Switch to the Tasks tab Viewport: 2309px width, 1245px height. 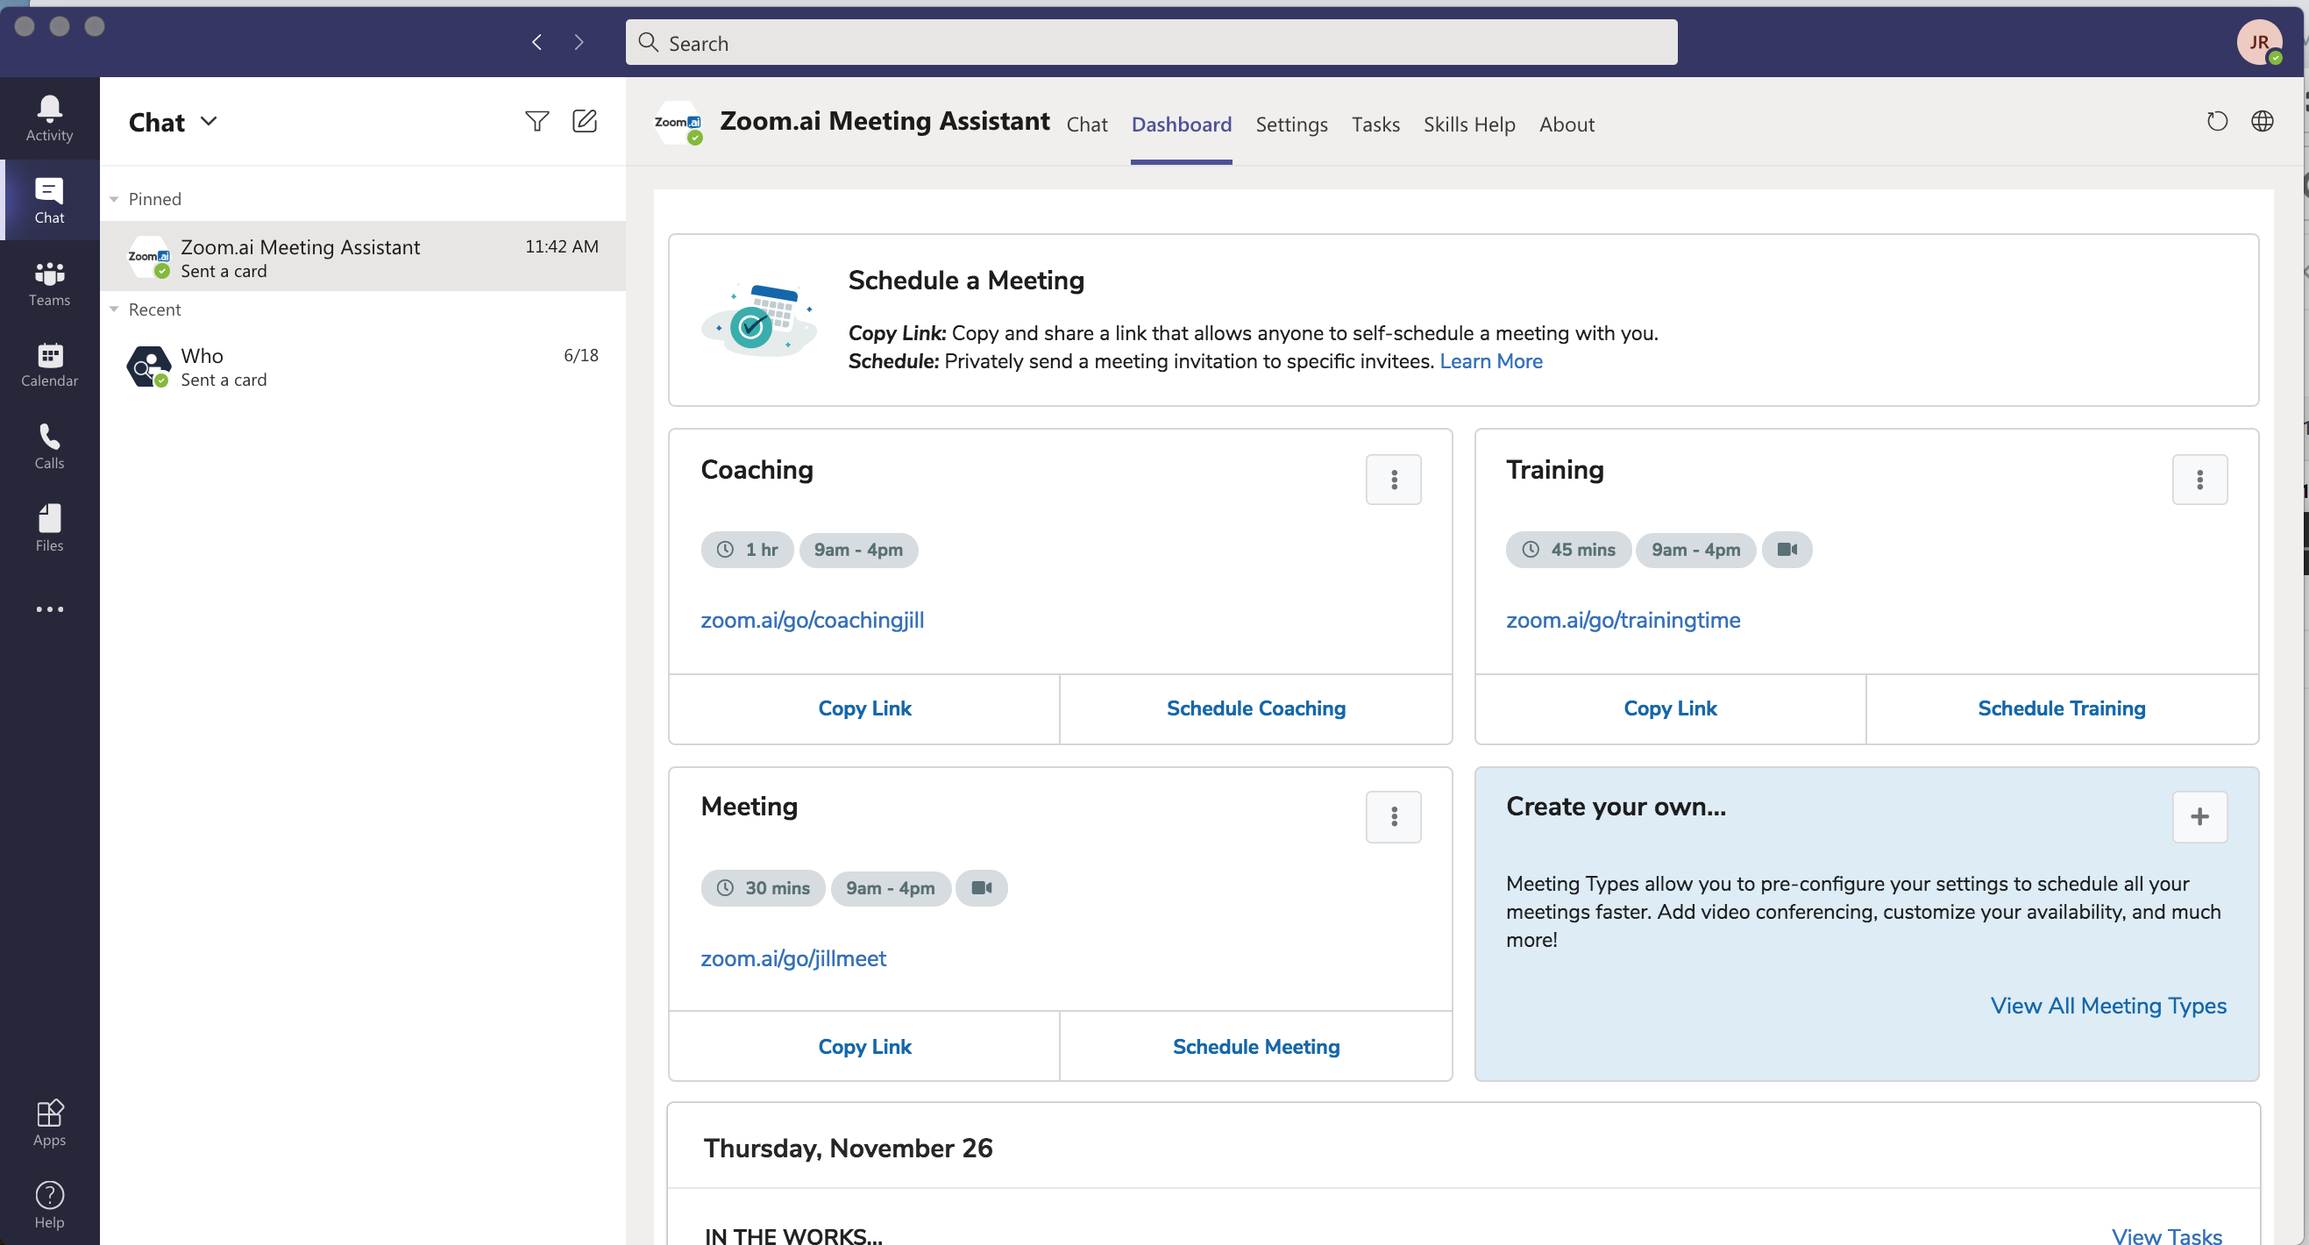pos(1375,125)
